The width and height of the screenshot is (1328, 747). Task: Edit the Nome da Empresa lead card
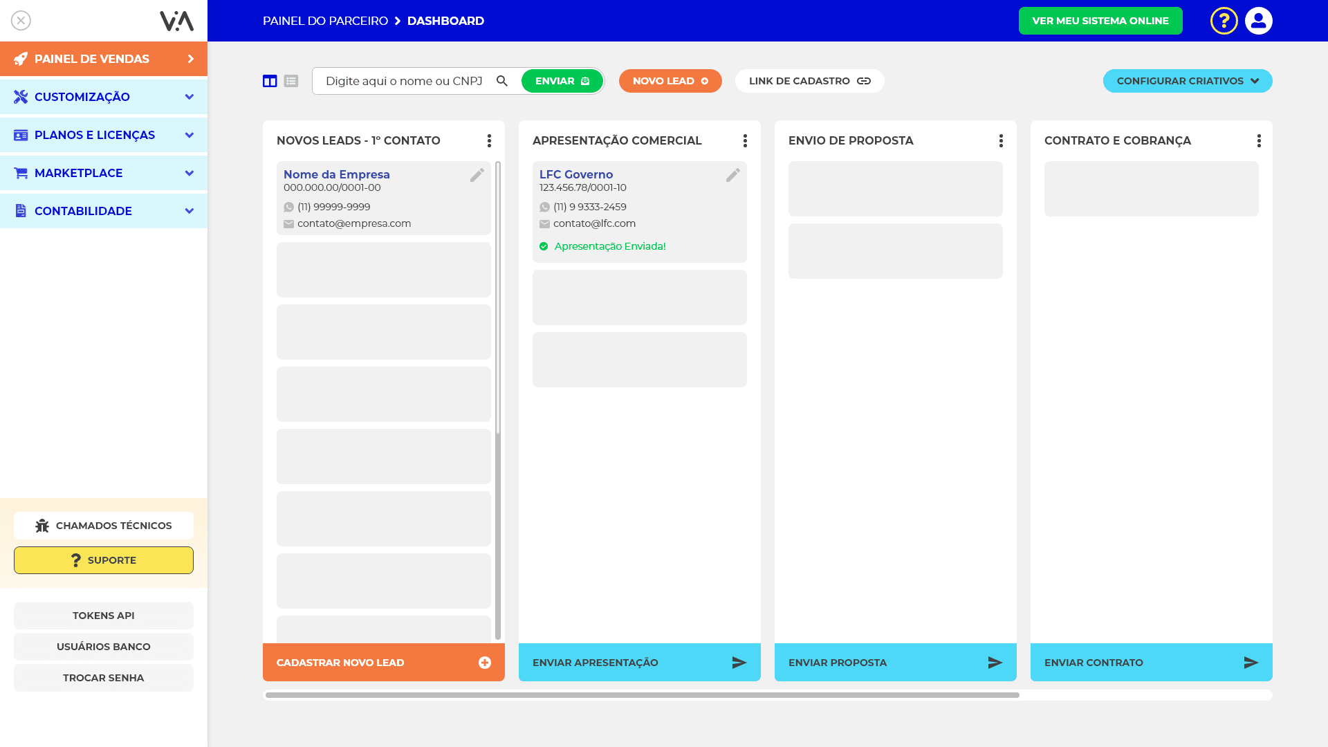[x=477, y=176]
